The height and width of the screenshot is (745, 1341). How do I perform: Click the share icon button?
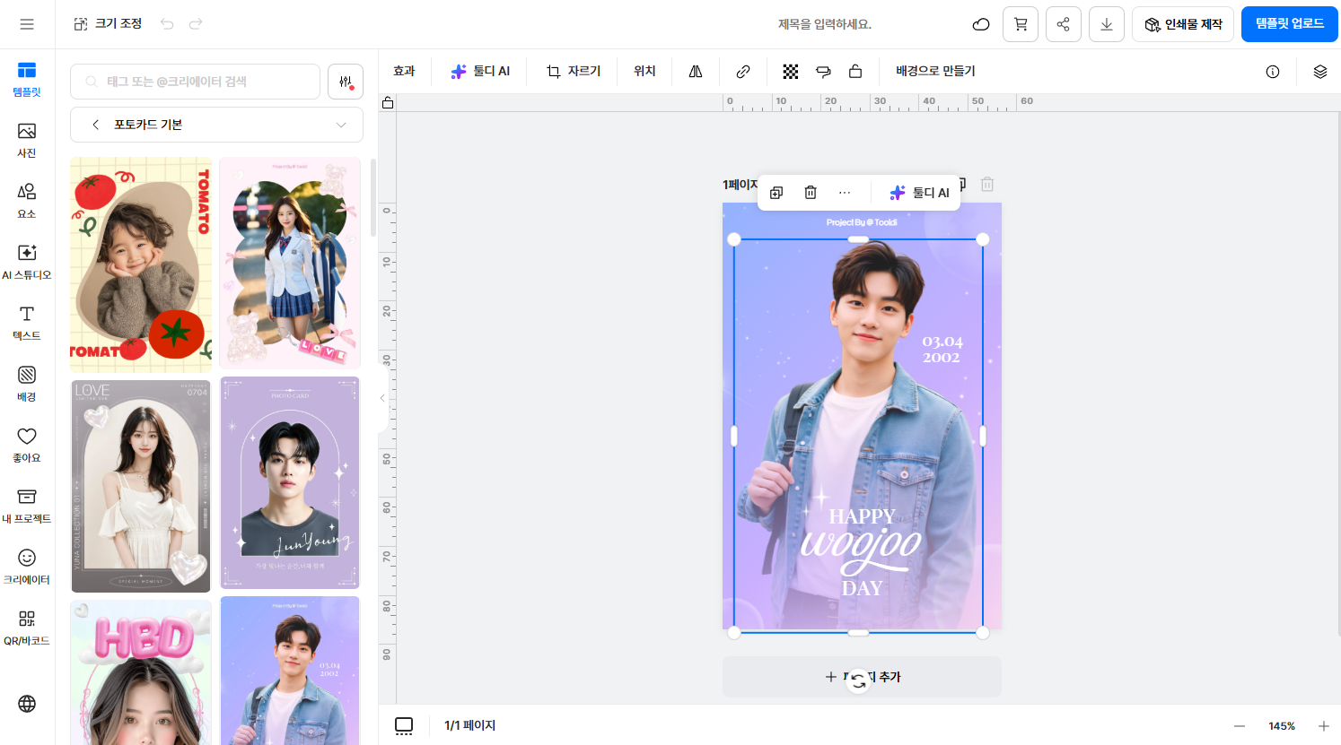coord(1064,24)
